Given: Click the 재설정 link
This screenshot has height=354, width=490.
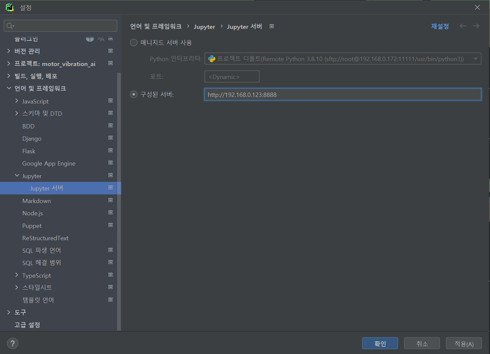Looking at the screenshot, I should coord(440,26).
